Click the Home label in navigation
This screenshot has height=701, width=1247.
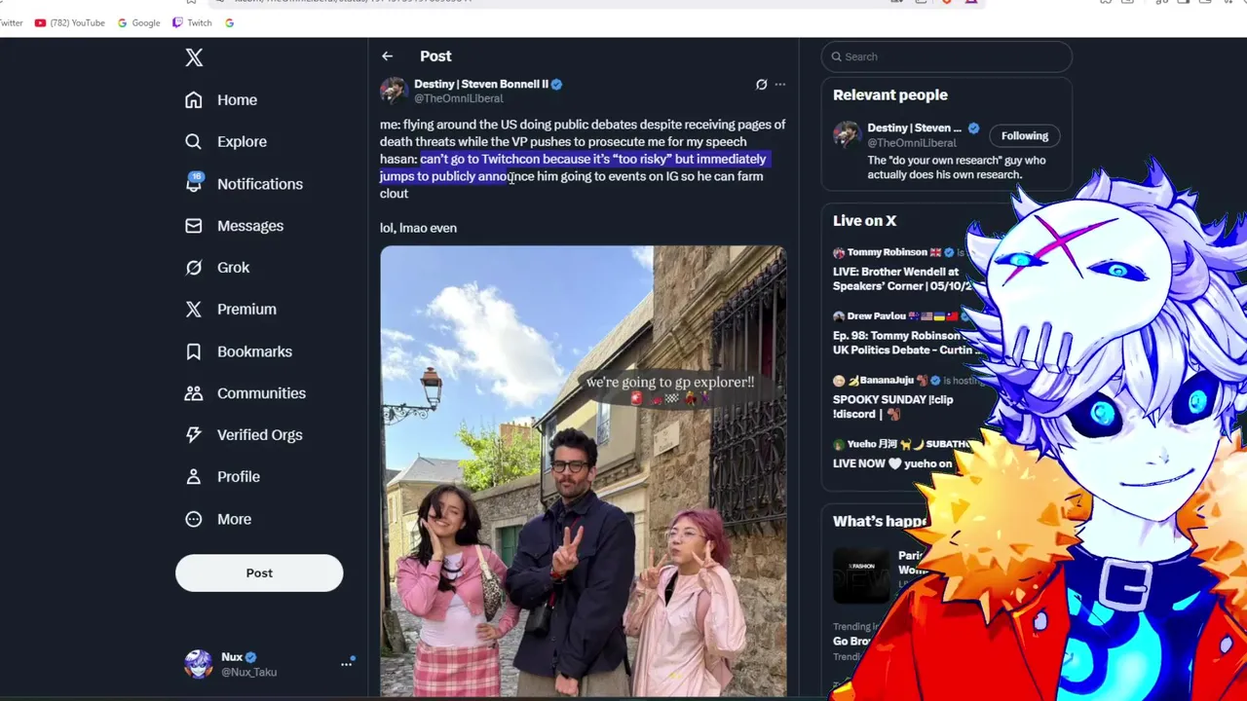(x=237, y=99)
